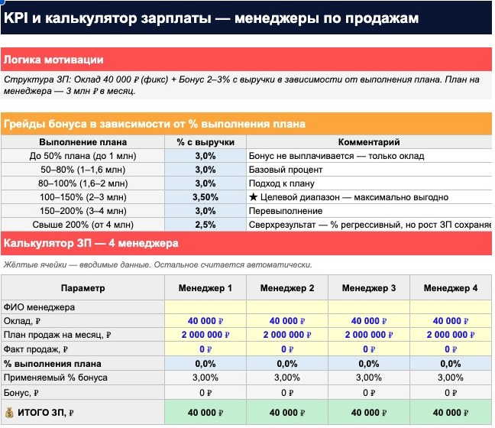Click the empty ФИО cell for Менеджер 4
The width and height of the screenshot is (495, 428).
(x=451, y=307)
